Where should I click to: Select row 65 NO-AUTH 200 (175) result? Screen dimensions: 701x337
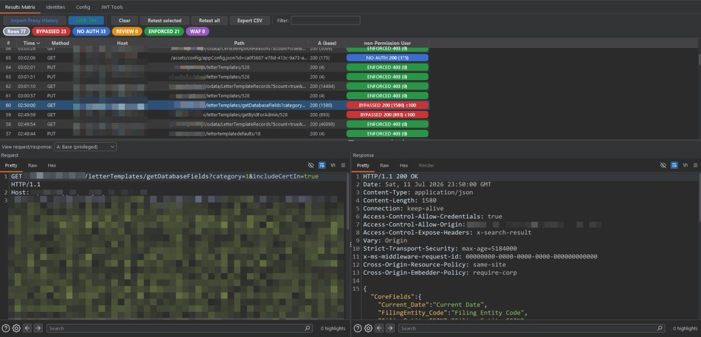tap(387, 58)
